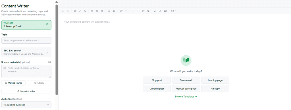The height and width of the screenshot is (110, 291).
Task: Choose the Blog post starter
Action: point(157,80)
